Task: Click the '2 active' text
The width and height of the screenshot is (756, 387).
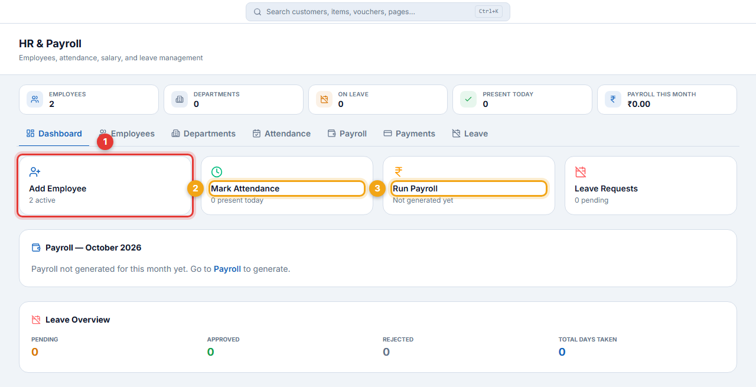Action: [42, 200]
